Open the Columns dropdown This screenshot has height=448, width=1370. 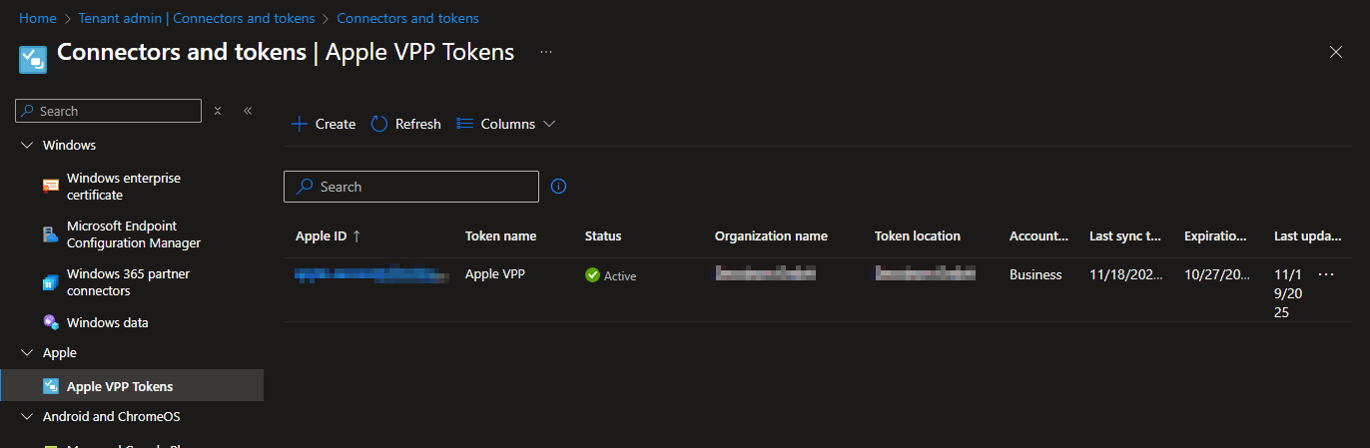click(x=505, y=125)
